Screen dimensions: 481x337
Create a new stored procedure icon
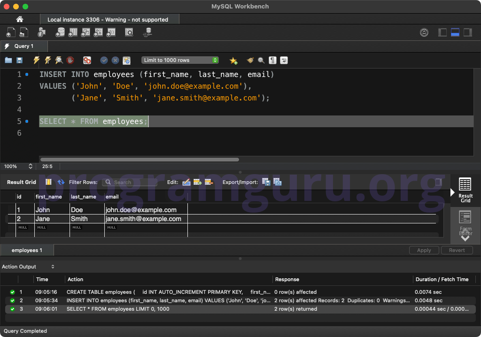click(98, 32)
